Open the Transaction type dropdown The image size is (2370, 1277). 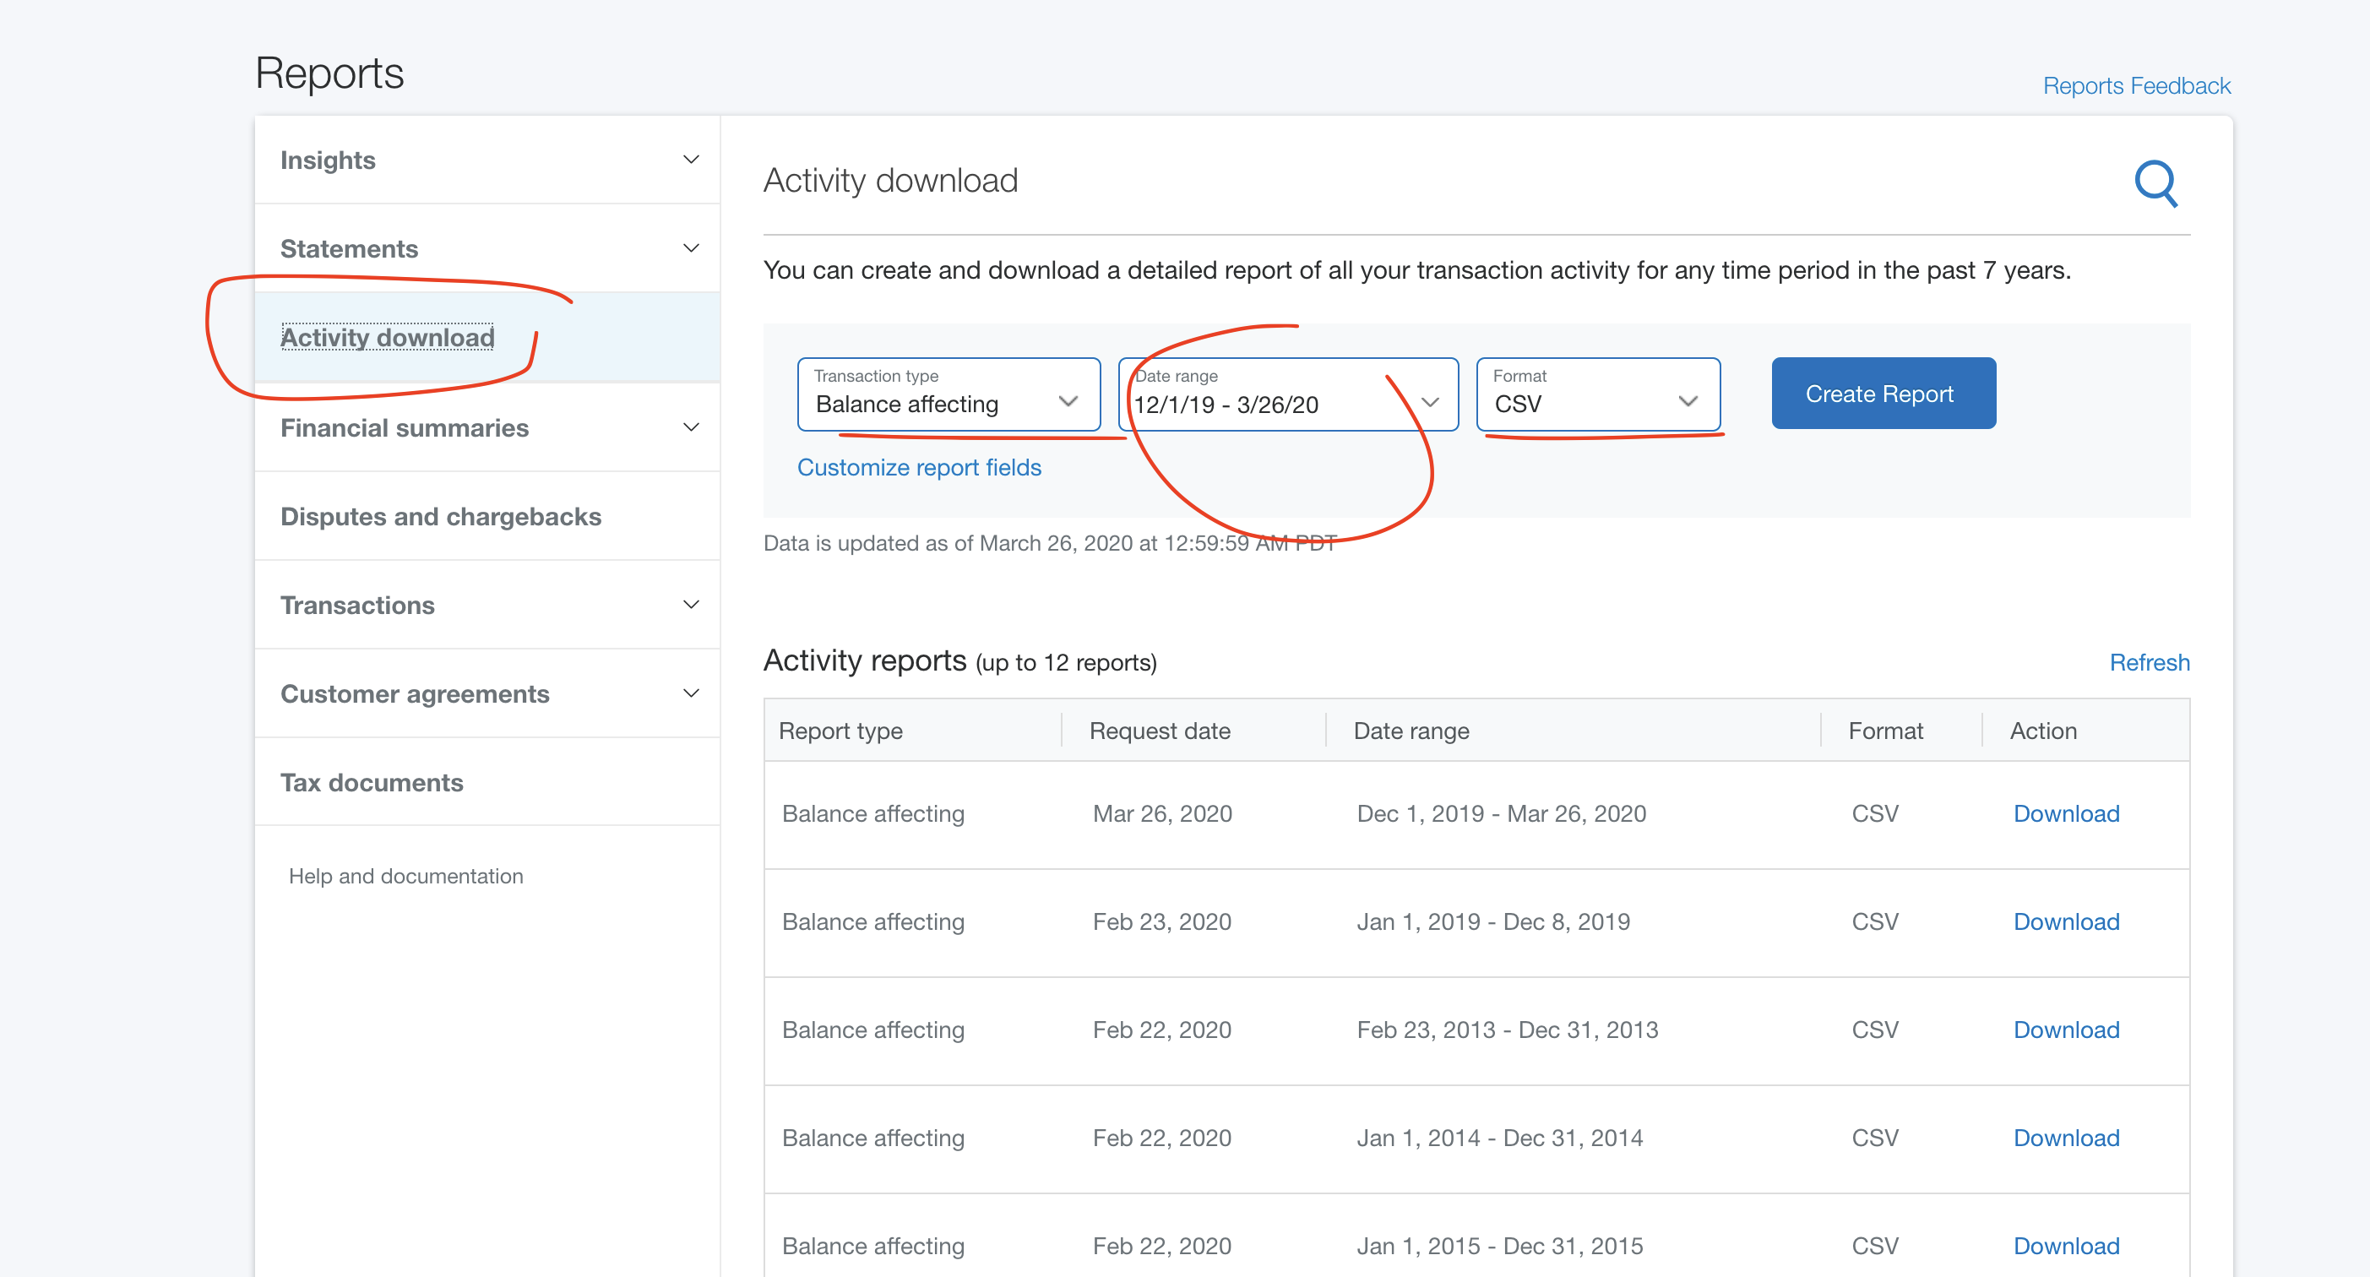click(948, 394)
